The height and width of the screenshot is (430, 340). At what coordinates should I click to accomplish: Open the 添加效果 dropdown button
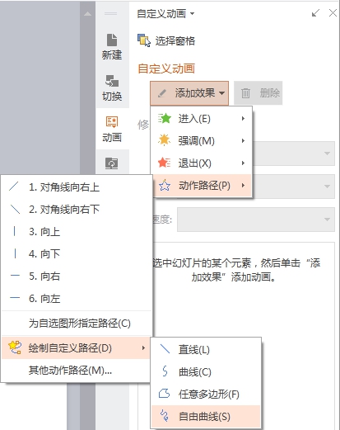pos(189,93)
